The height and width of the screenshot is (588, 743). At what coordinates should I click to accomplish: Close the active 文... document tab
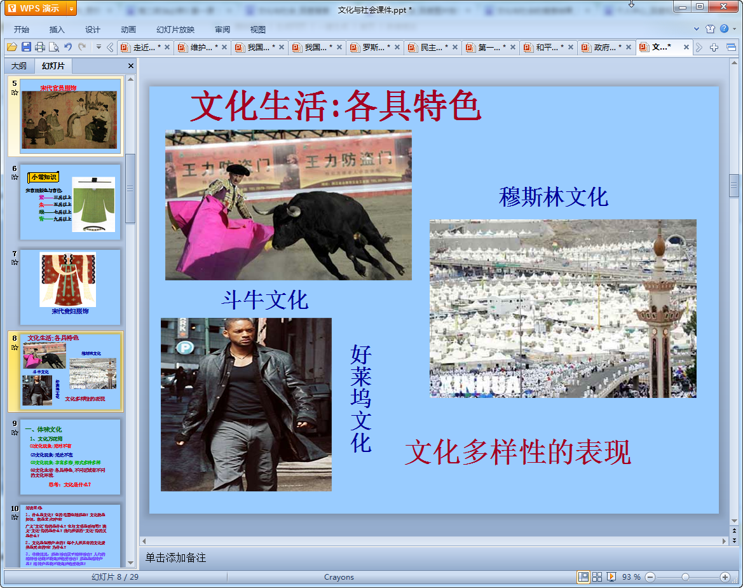(686, 47)
